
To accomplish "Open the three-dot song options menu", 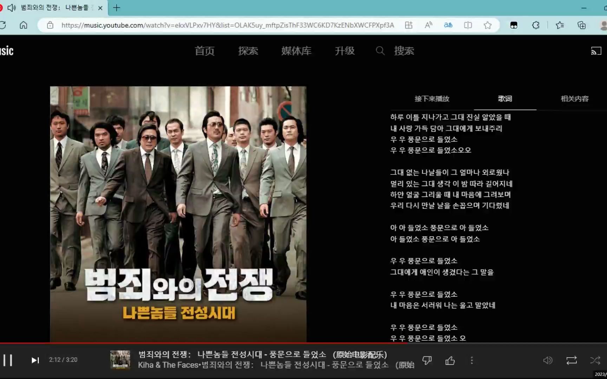I will 472,360.
